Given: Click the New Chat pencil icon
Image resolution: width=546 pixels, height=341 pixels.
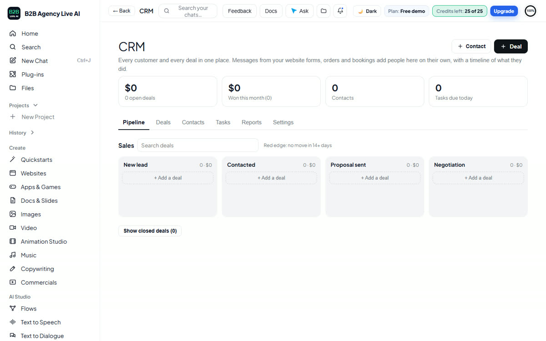Looking at the screenshot, I should click(13, 61).
